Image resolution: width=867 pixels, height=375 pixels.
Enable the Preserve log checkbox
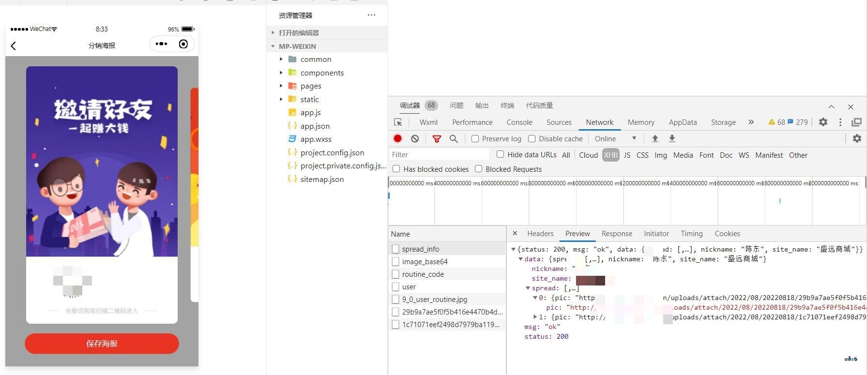pos(475,138)
